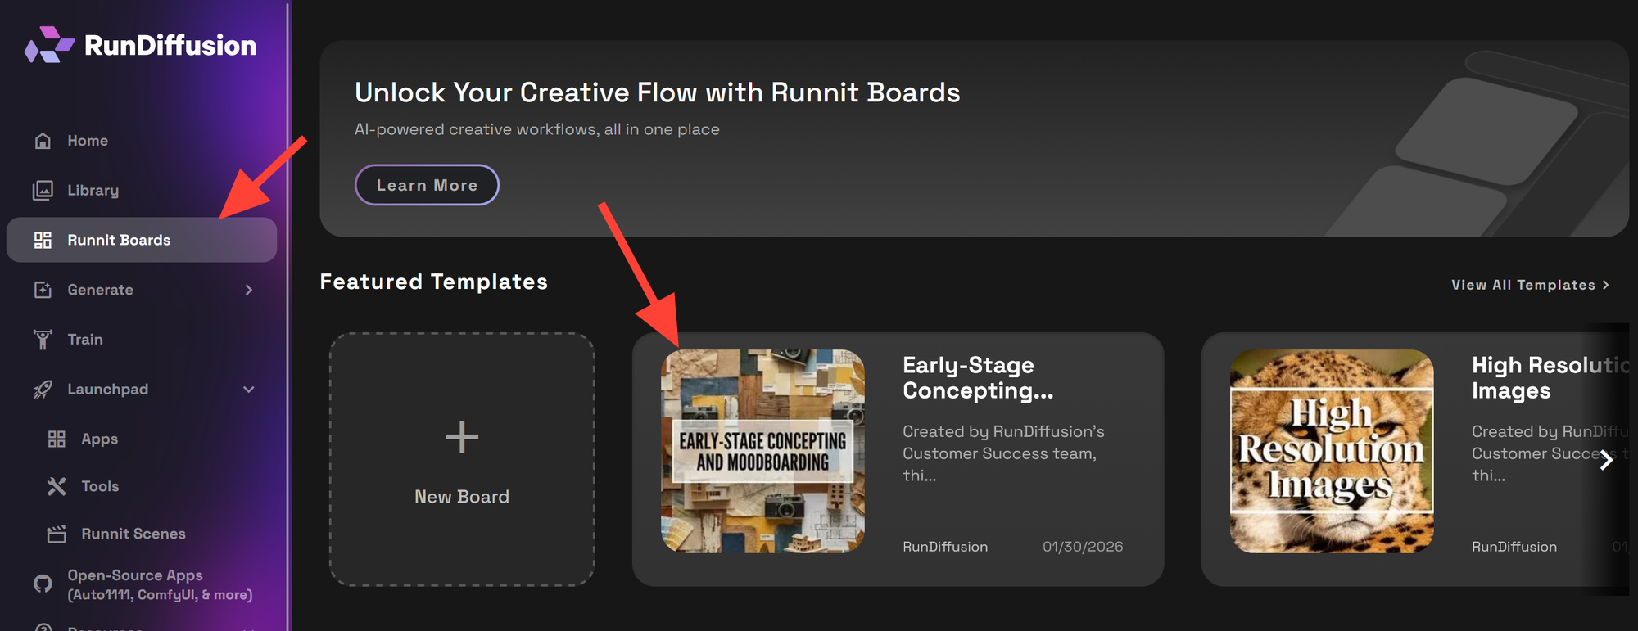Click the Home house icon

click(43, 141)
